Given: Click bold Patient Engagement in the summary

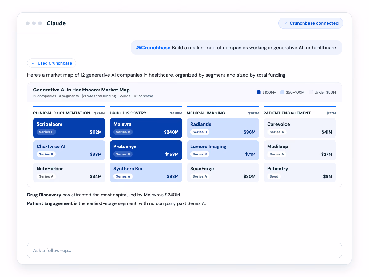Looking at the screenshot, I should click(x=50, y=203).
